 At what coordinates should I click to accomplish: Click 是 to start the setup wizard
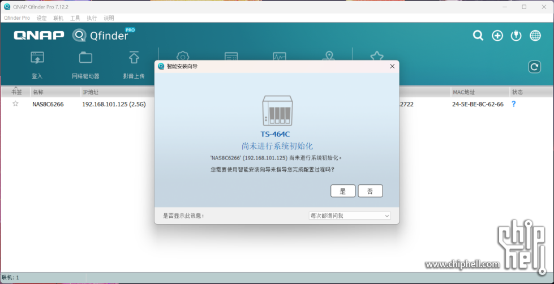coord(343,191)
